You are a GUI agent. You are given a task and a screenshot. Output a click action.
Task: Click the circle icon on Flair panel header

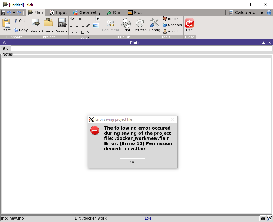click(x=5, y=42)
